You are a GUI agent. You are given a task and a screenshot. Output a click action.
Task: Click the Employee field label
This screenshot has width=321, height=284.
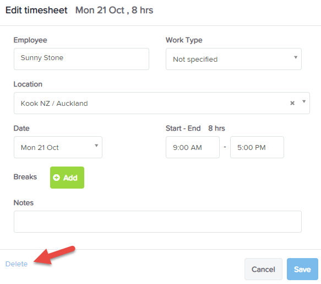click(x=30, y=40)
